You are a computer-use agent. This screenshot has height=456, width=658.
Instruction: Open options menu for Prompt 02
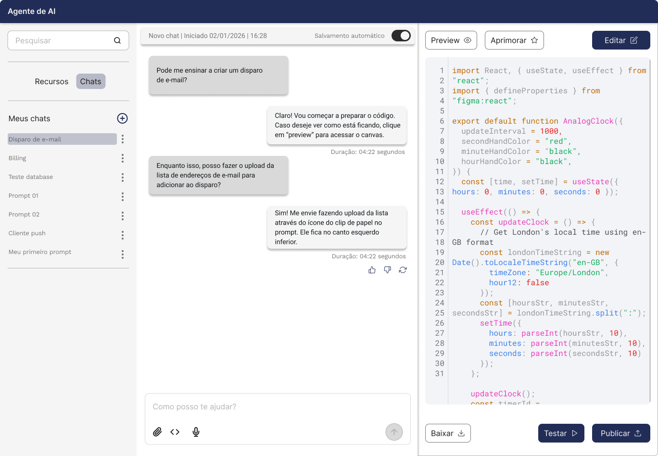(123, 216)
